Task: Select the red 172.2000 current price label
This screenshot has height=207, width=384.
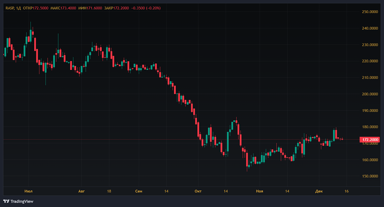Action: [370, 140]
